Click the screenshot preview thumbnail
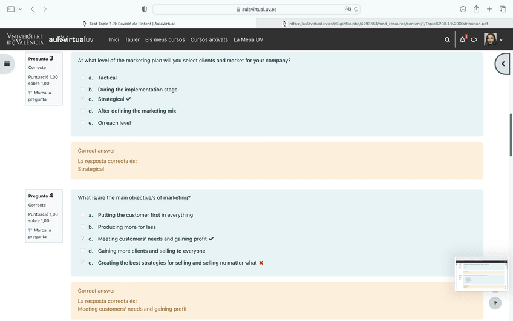Viewport: 513px width, 321px height. (x=481, y=274)
